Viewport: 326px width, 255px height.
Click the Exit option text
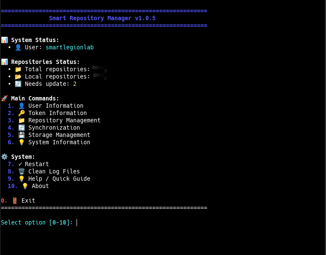[x=28, y=200]
